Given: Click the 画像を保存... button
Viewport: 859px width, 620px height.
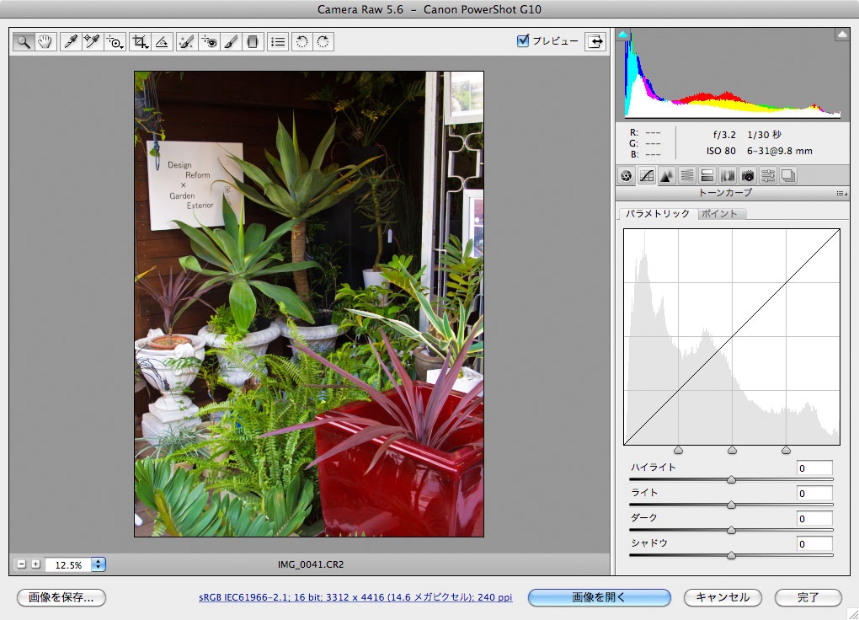Looking at the screenshot, I should (x=61, y=597).
